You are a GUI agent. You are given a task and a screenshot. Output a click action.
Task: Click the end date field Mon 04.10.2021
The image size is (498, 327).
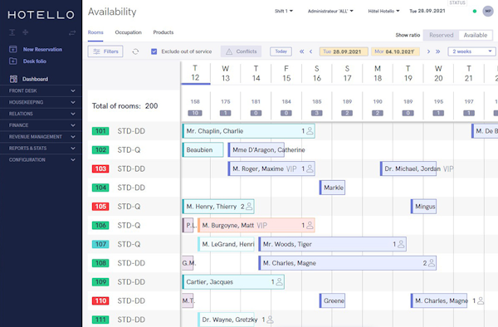[395, 51]
